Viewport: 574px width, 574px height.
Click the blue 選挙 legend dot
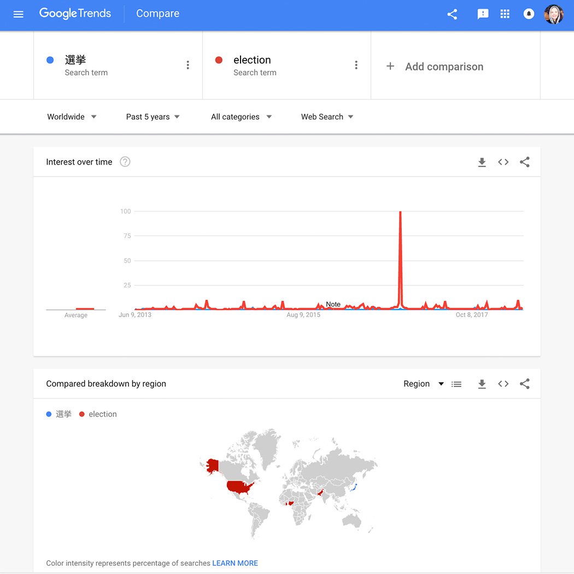(49, 414)
